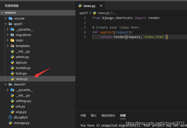Click the 'django.shortcuts' module text
This screenshot has height=128, width=187.
tap(117, 18)
